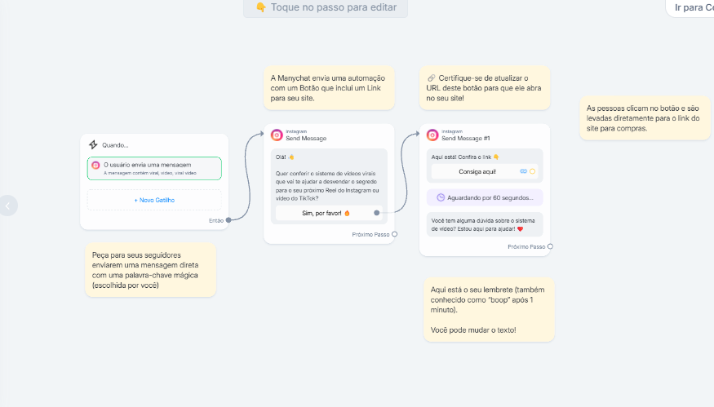Click the yellow circle connector on Consiga aqui
This screenshot has height=407, width=714.
click(532, 172)
